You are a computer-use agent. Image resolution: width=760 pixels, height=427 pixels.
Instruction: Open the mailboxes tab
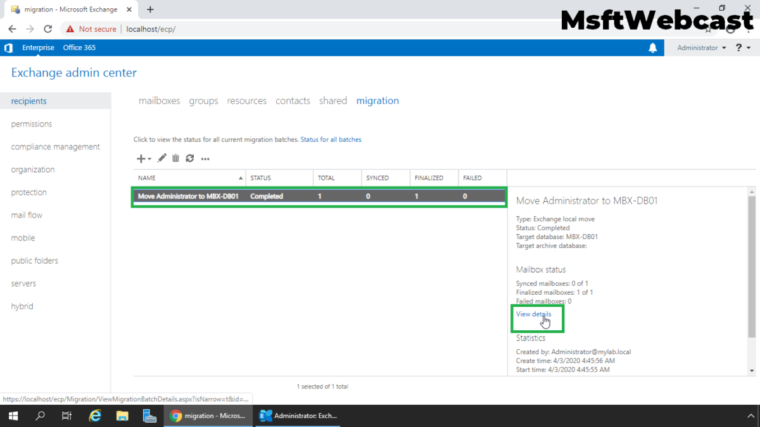click(159, 101)
